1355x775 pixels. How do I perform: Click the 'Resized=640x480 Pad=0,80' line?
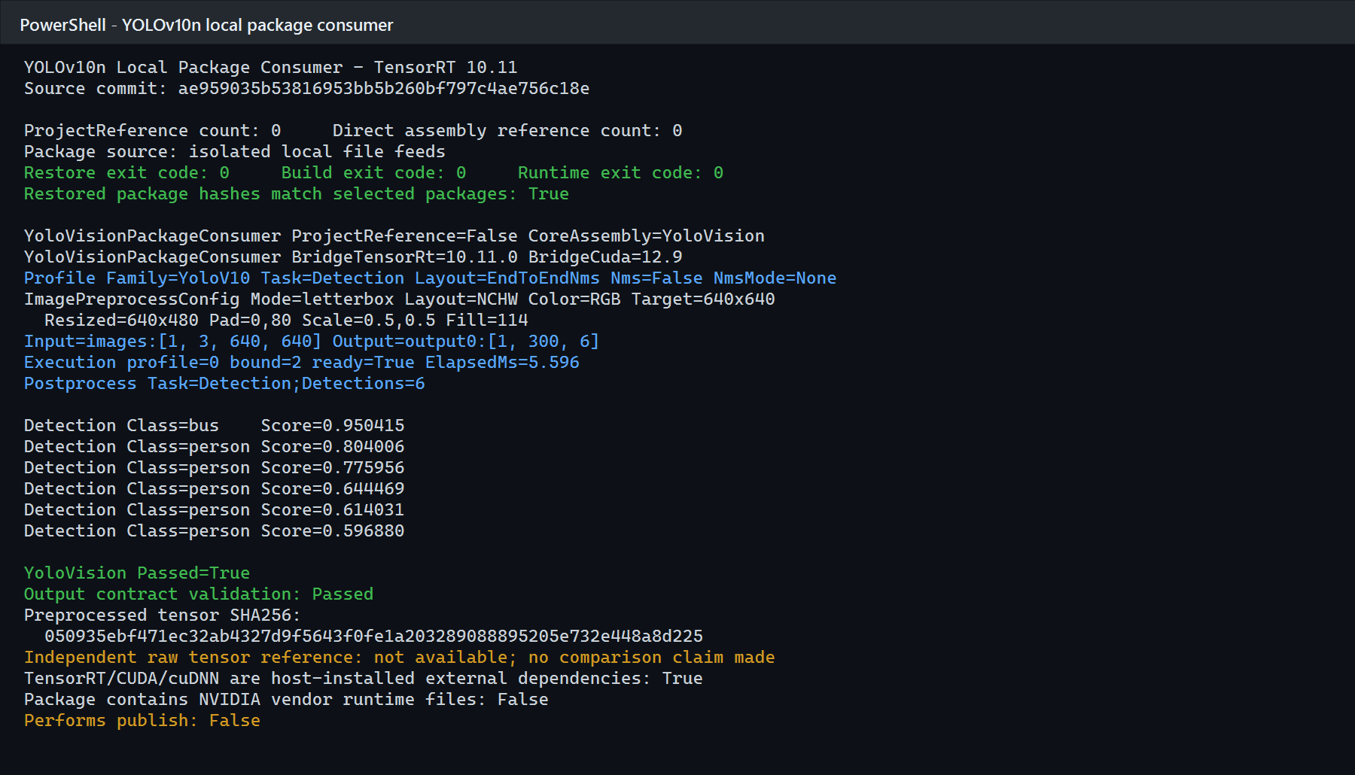tap(286, 320)
